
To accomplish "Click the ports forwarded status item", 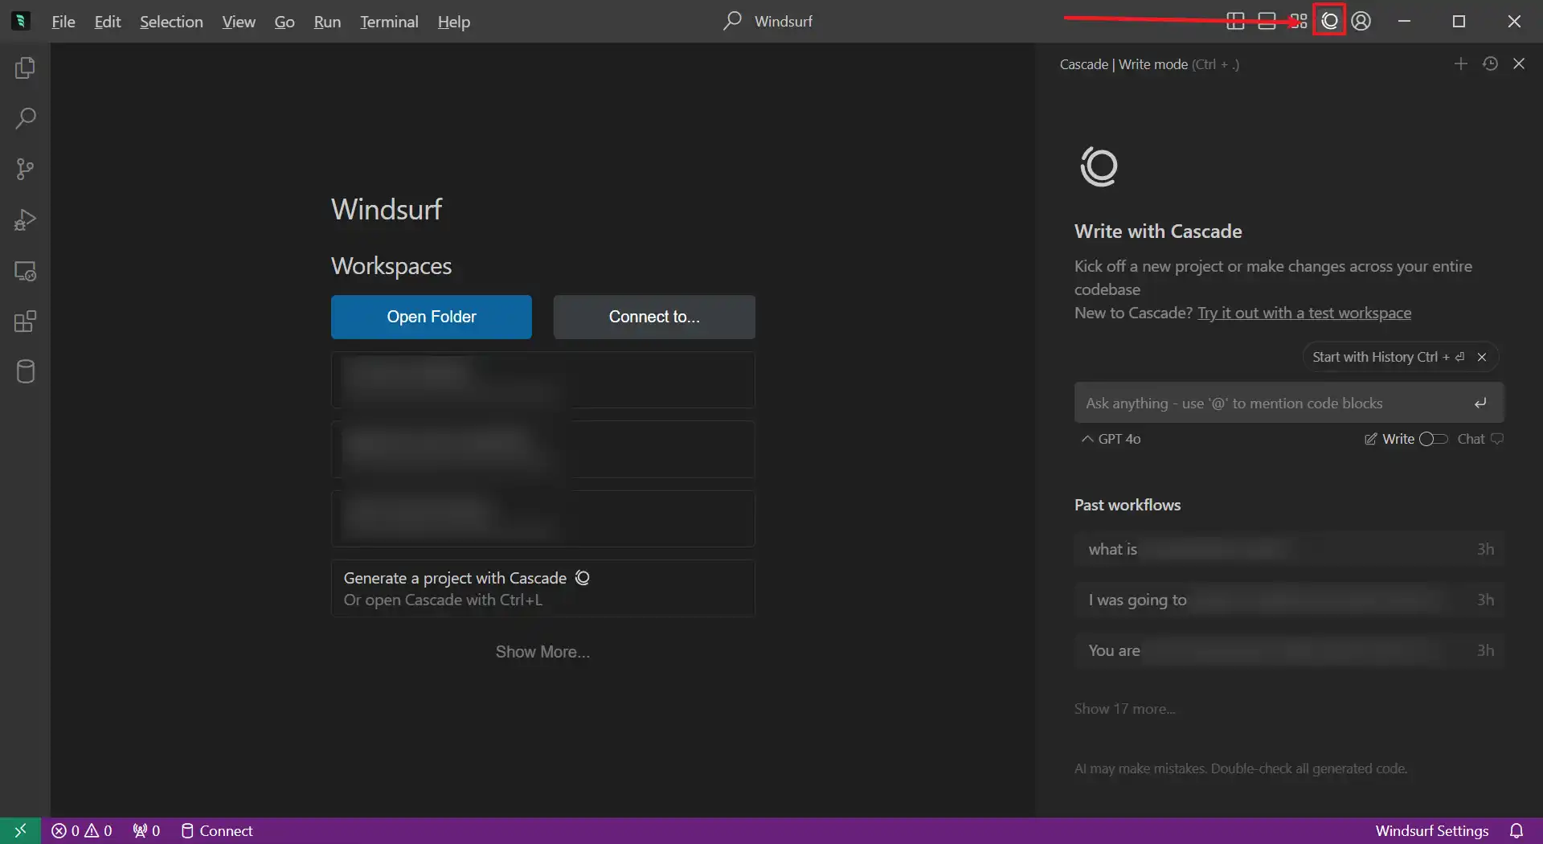I will 147,830.
